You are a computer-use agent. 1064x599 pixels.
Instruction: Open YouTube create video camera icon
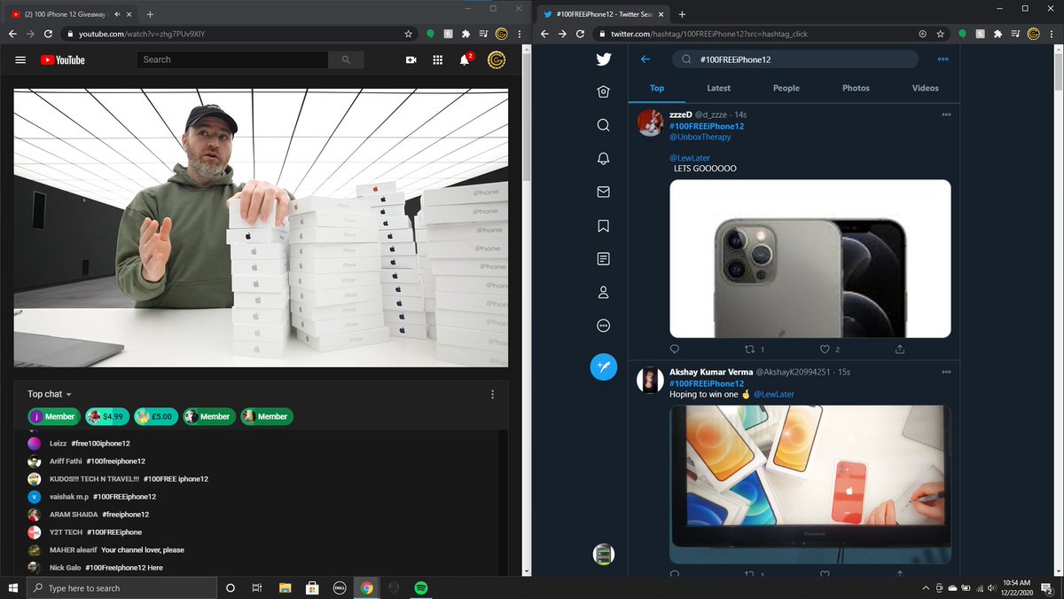click(411, 59)
